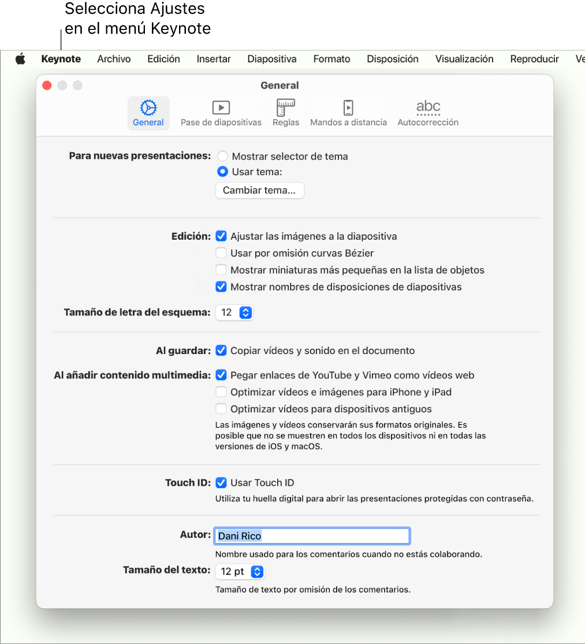Click the Autor name field
This screenshot has height=644, width=585.
tap(312, 536)
